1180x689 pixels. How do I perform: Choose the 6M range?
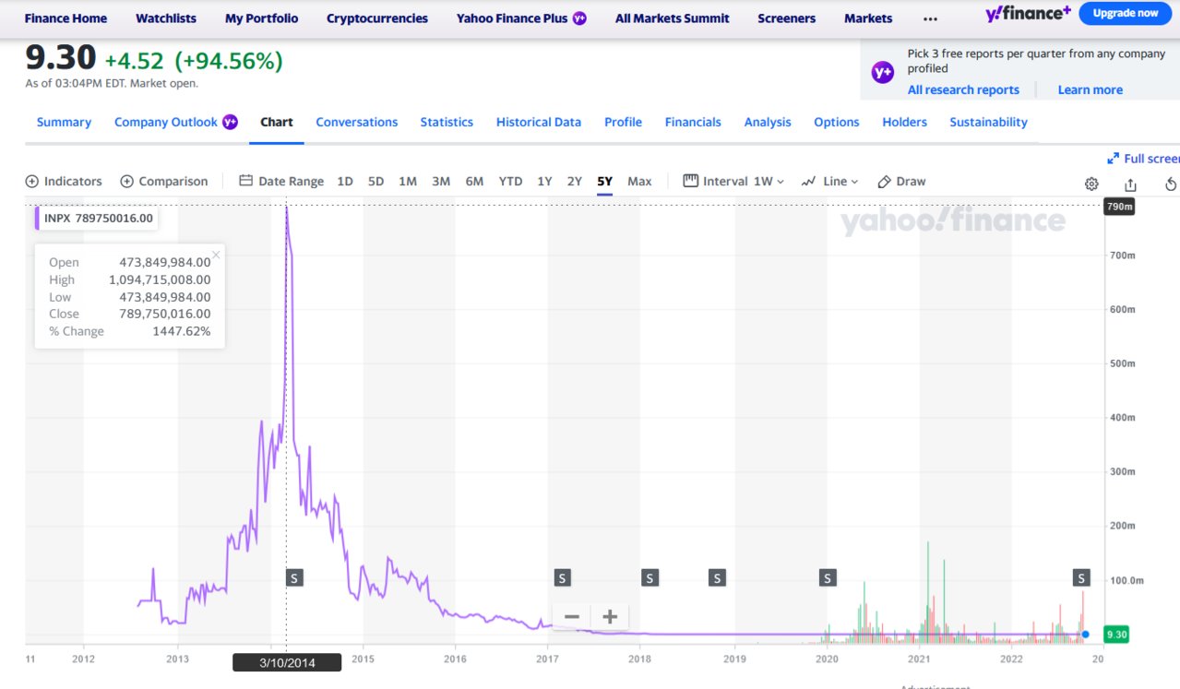[x=474, y=182]
